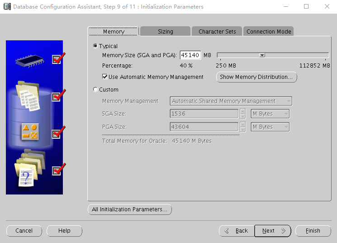Screen dimensions: 337x243
Task: Go Back to previous step
Action: click(237, 231)
